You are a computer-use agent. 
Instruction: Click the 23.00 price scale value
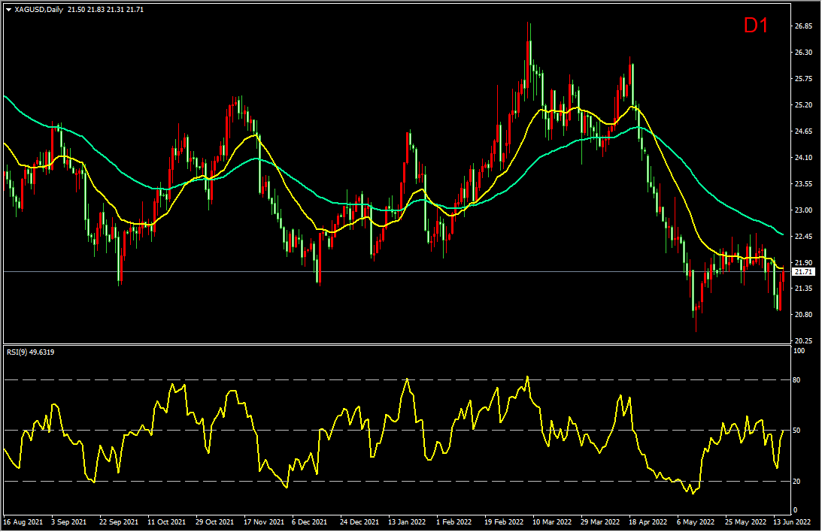804,210
